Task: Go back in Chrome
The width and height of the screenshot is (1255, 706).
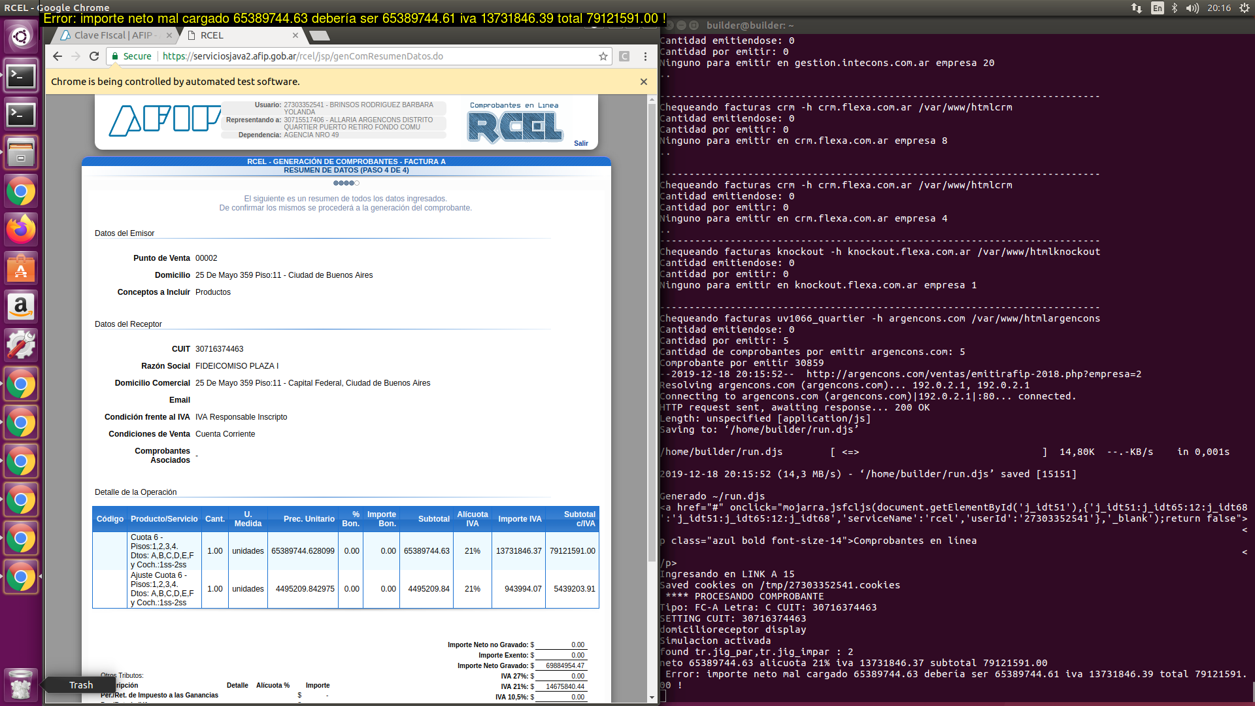Action: (58, 56)
